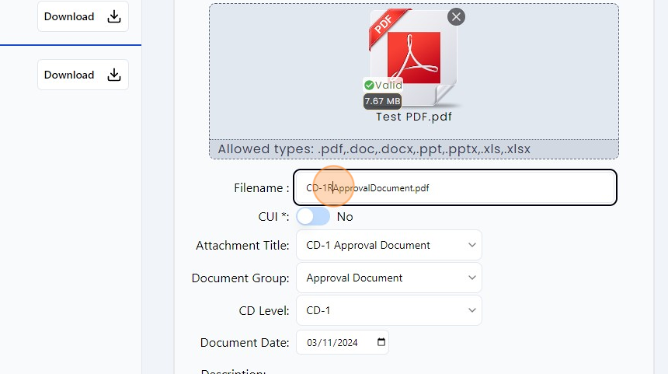Click the Document Date field showing 03/11/2024
The width and height of the screenshot is (668, 374).
(x=336, y=342)
